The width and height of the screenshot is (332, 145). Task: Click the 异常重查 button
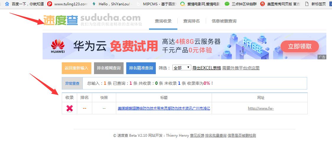tap(72, 83)
